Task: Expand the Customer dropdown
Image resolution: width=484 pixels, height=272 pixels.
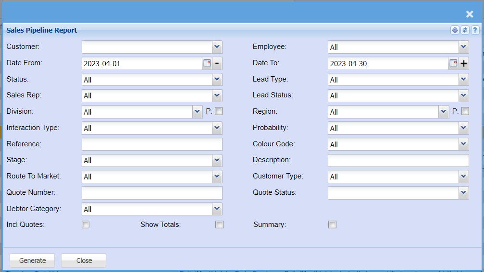Action: [217, 47]
